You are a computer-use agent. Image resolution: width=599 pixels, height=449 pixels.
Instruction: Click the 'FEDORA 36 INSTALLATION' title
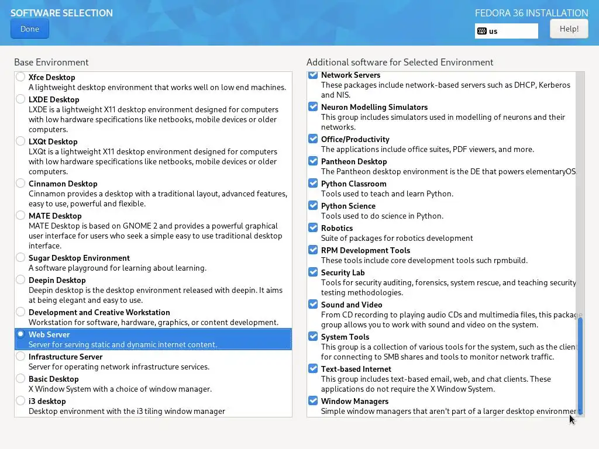[531, 13]
